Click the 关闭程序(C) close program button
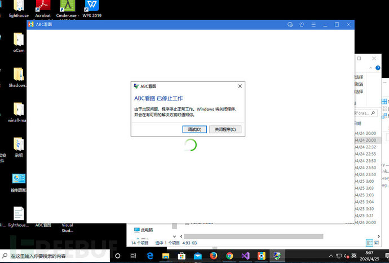 (x=226, y=129)
